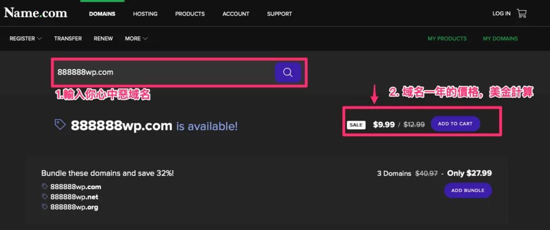Open the SUPPORT menu item
The height and width of the screenshot is (230, 550).
click(279, 14)
